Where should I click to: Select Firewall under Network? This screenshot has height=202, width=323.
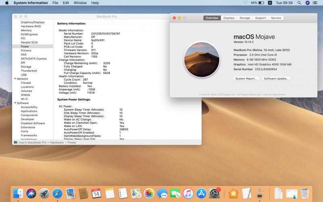point(26,83)
